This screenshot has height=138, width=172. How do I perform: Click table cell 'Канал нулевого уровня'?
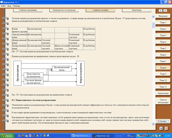[x=20, y=30]
